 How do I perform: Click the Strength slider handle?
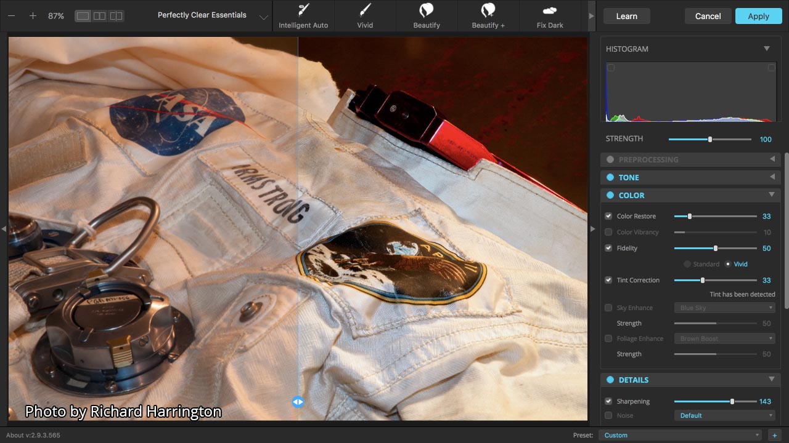tap(710, 140)
